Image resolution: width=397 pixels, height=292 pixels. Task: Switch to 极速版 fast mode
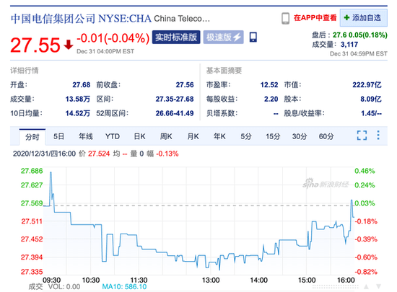click(223, 37)
